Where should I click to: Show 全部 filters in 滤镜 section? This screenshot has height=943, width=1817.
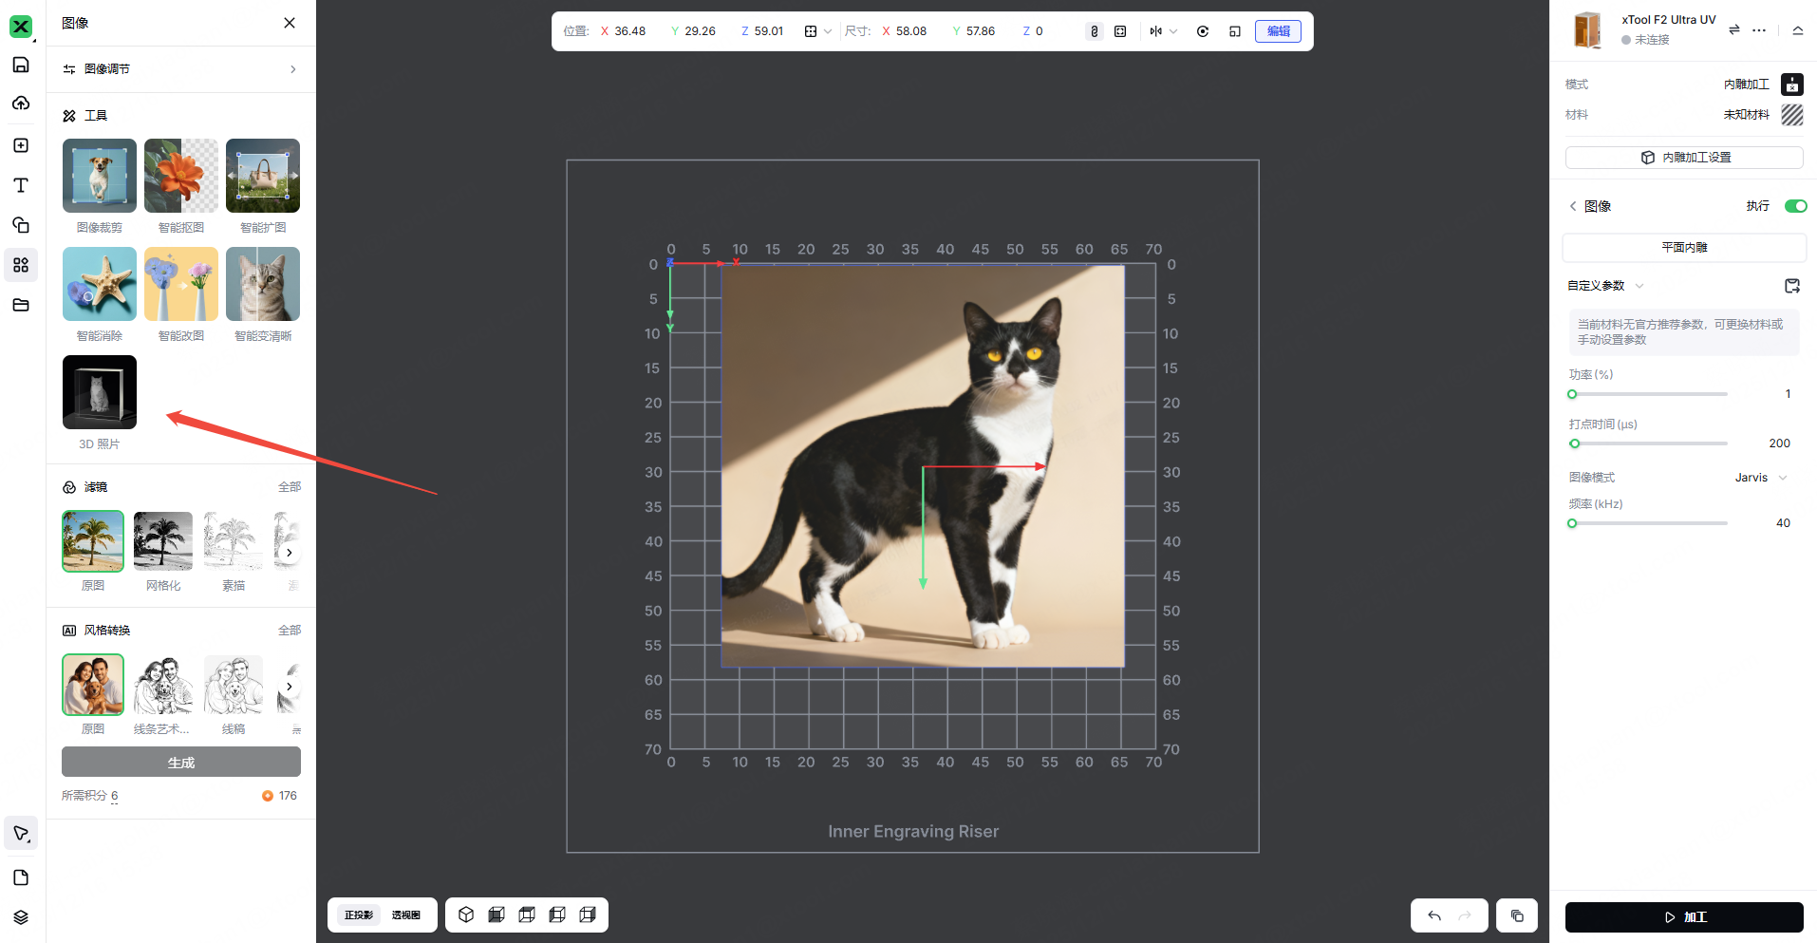click(289, 487)
